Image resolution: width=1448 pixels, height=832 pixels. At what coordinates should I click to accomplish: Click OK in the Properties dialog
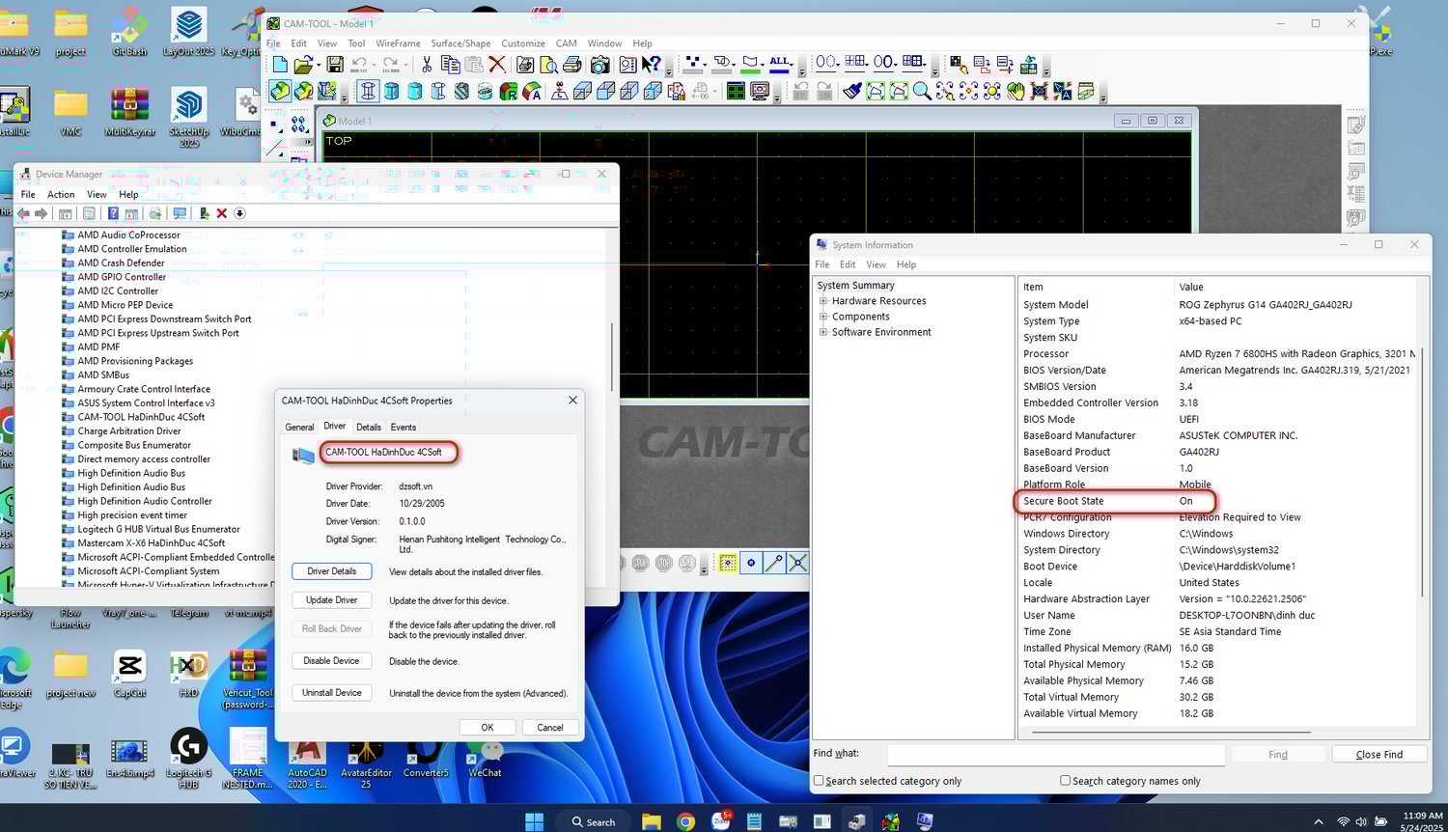coord(487,728)
